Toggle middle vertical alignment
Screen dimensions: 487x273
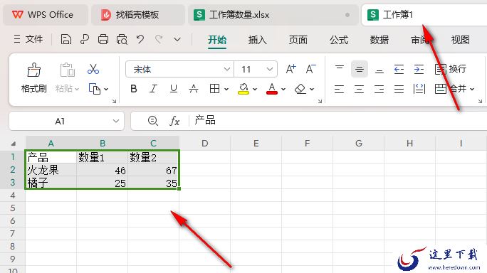[x=360, y=69]
